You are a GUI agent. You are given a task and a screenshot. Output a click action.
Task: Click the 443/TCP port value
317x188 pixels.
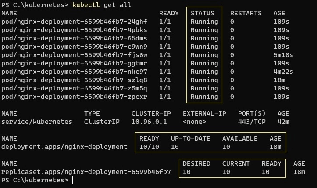(252, 122)
